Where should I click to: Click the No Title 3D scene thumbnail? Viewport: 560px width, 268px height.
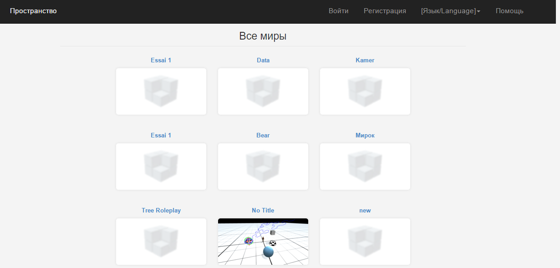coord(263,242)
